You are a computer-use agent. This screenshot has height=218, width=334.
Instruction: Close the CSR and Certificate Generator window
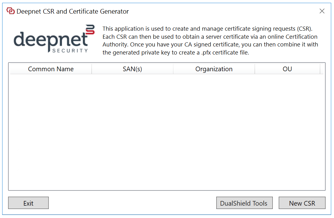(x=322, y=11)
